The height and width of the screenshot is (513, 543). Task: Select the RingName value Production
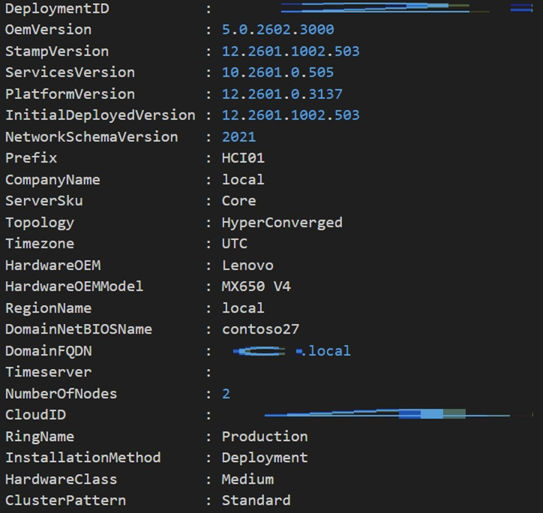(264, 436)
